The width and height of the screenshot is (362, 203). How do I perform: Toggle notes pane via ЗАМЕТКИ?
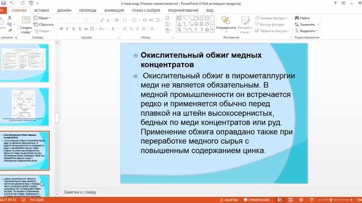(x=229, y=200)
